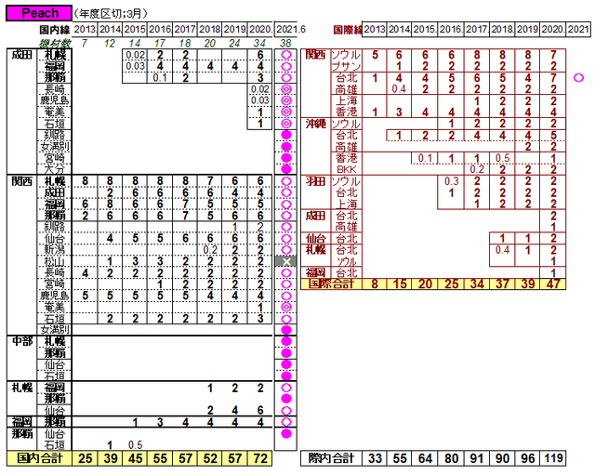Click the 0.2 value in 新潟 row
The height and width of the screenshot is (475, 595).
click(210, 250)
